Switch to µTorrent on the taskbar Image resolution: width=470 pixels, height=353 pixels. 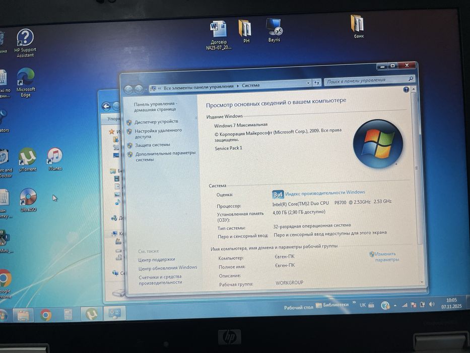(91, 314)
